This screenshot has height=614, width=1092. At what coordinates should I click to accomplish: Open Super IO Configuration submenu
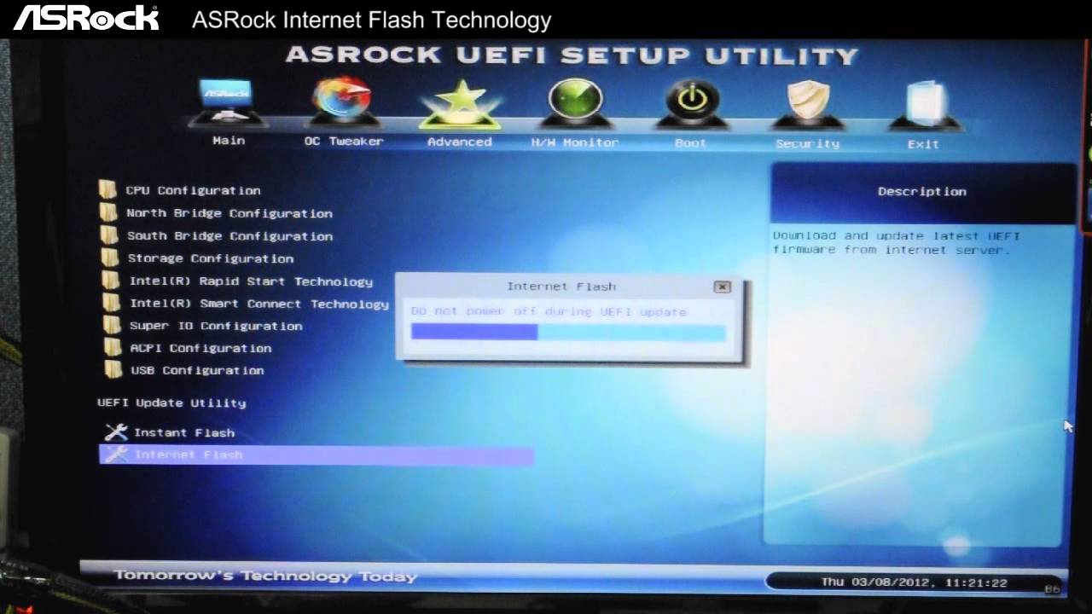[x=216, y=326]
